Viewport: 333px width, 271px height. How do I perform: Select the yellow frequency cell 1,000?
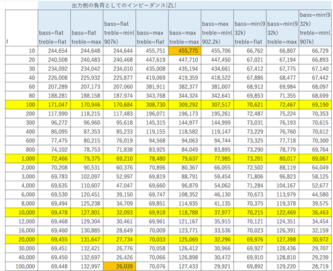(x=22, y=158)
